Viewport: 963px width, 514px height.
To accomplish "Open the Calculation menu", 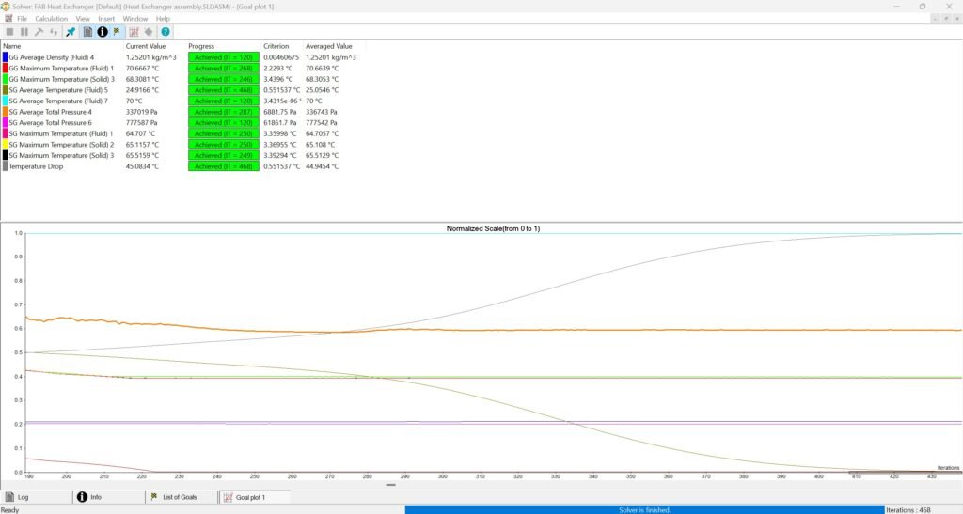I will click(x=52, y=18).
